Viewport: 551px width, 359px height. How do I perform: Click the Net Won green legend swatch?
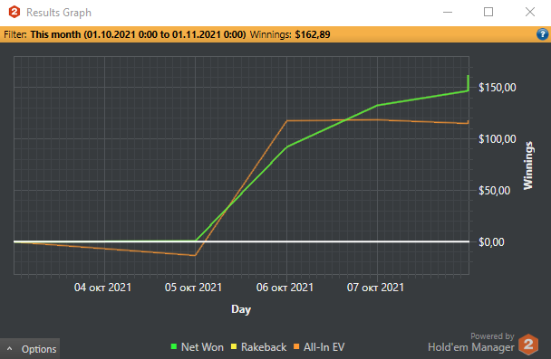(174, 346)
